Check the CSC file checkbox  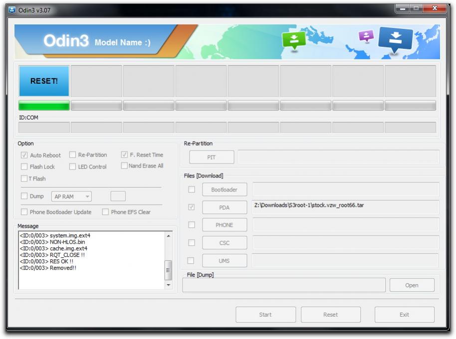click(192, 243)
